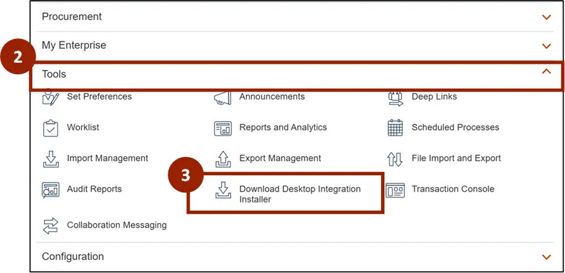
Task: Click the Transaction Console icon
Action: click(395, 190)
